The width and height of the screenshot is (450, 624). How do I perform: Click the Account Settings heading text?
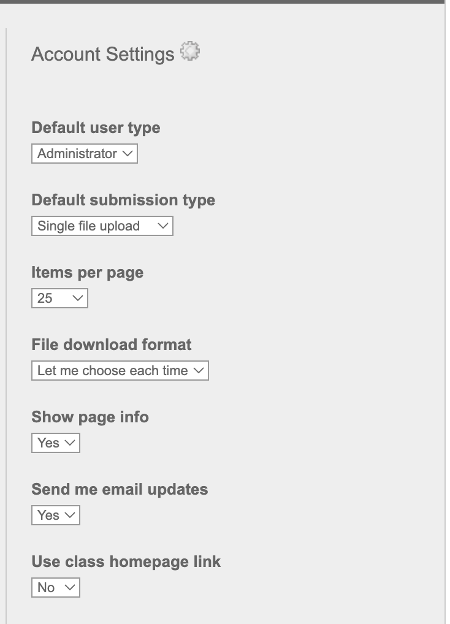(102, 55)
